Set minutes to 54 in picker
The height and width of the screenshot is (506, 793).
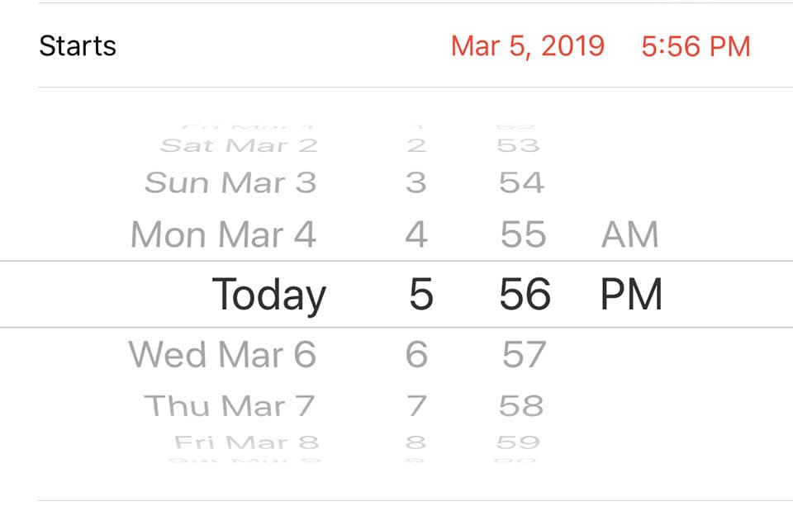click(x=521, y=182)
